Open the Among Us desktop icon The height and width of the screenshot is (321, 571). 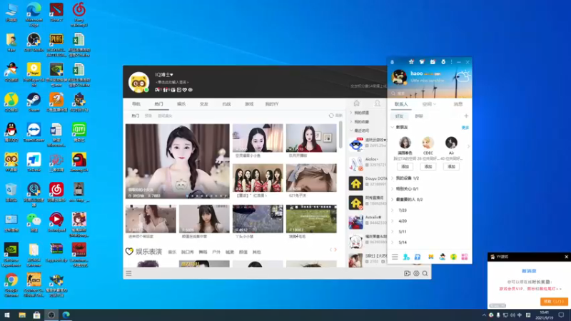79,162
